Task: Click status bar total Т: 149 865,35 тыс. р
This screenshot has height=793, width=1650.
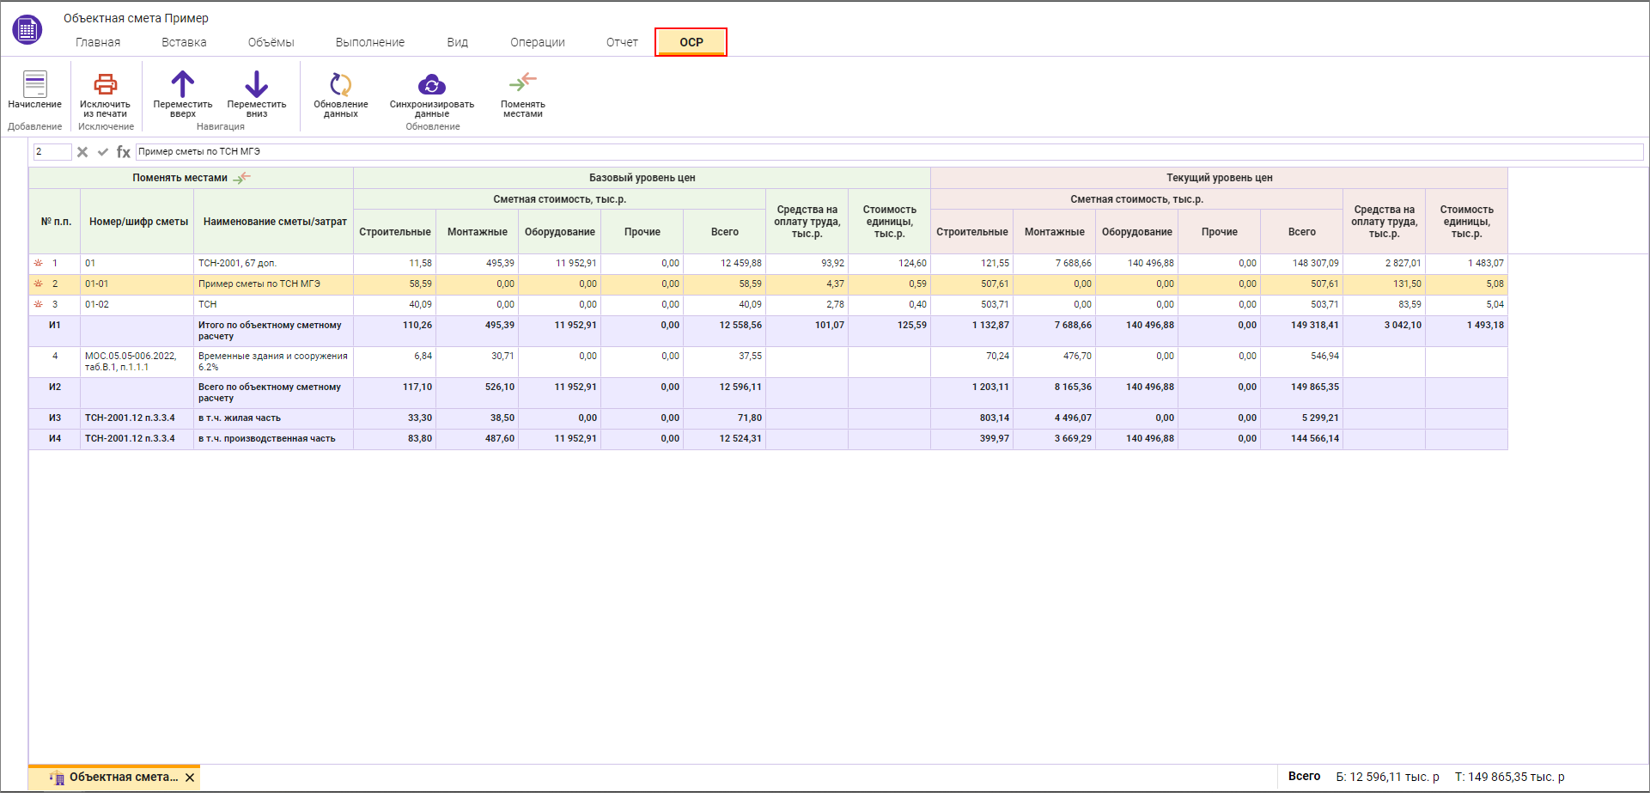Action: 1509,777
